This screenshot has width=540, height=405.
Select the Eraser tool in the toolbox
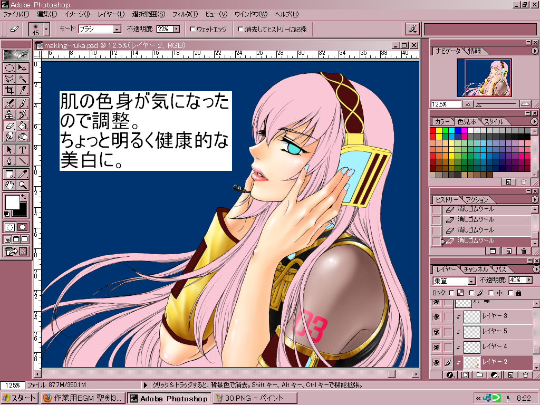(x=9, y=125)
